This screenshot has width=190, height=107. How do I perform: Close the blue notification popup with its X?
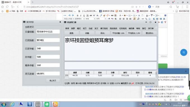click(x=186, y=71)
